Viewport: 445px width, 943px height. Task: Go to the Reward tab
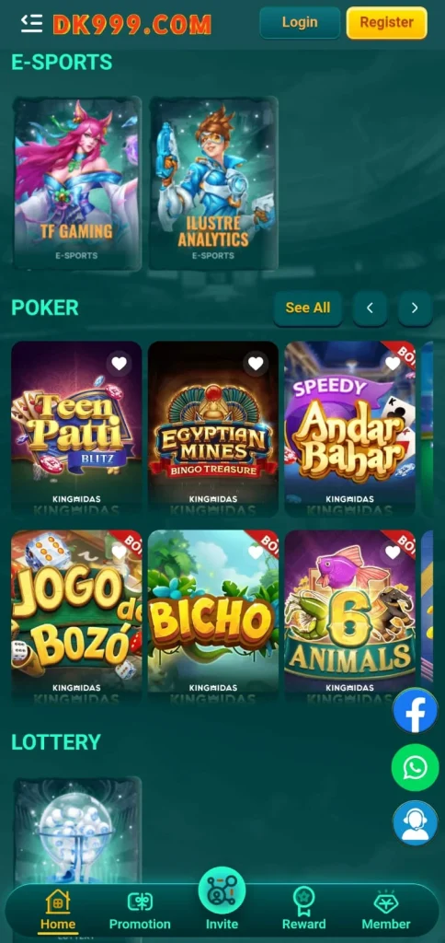click(x=304, y=909)
